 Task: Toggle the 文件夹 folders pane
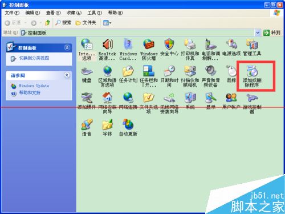tap(85, 23)
